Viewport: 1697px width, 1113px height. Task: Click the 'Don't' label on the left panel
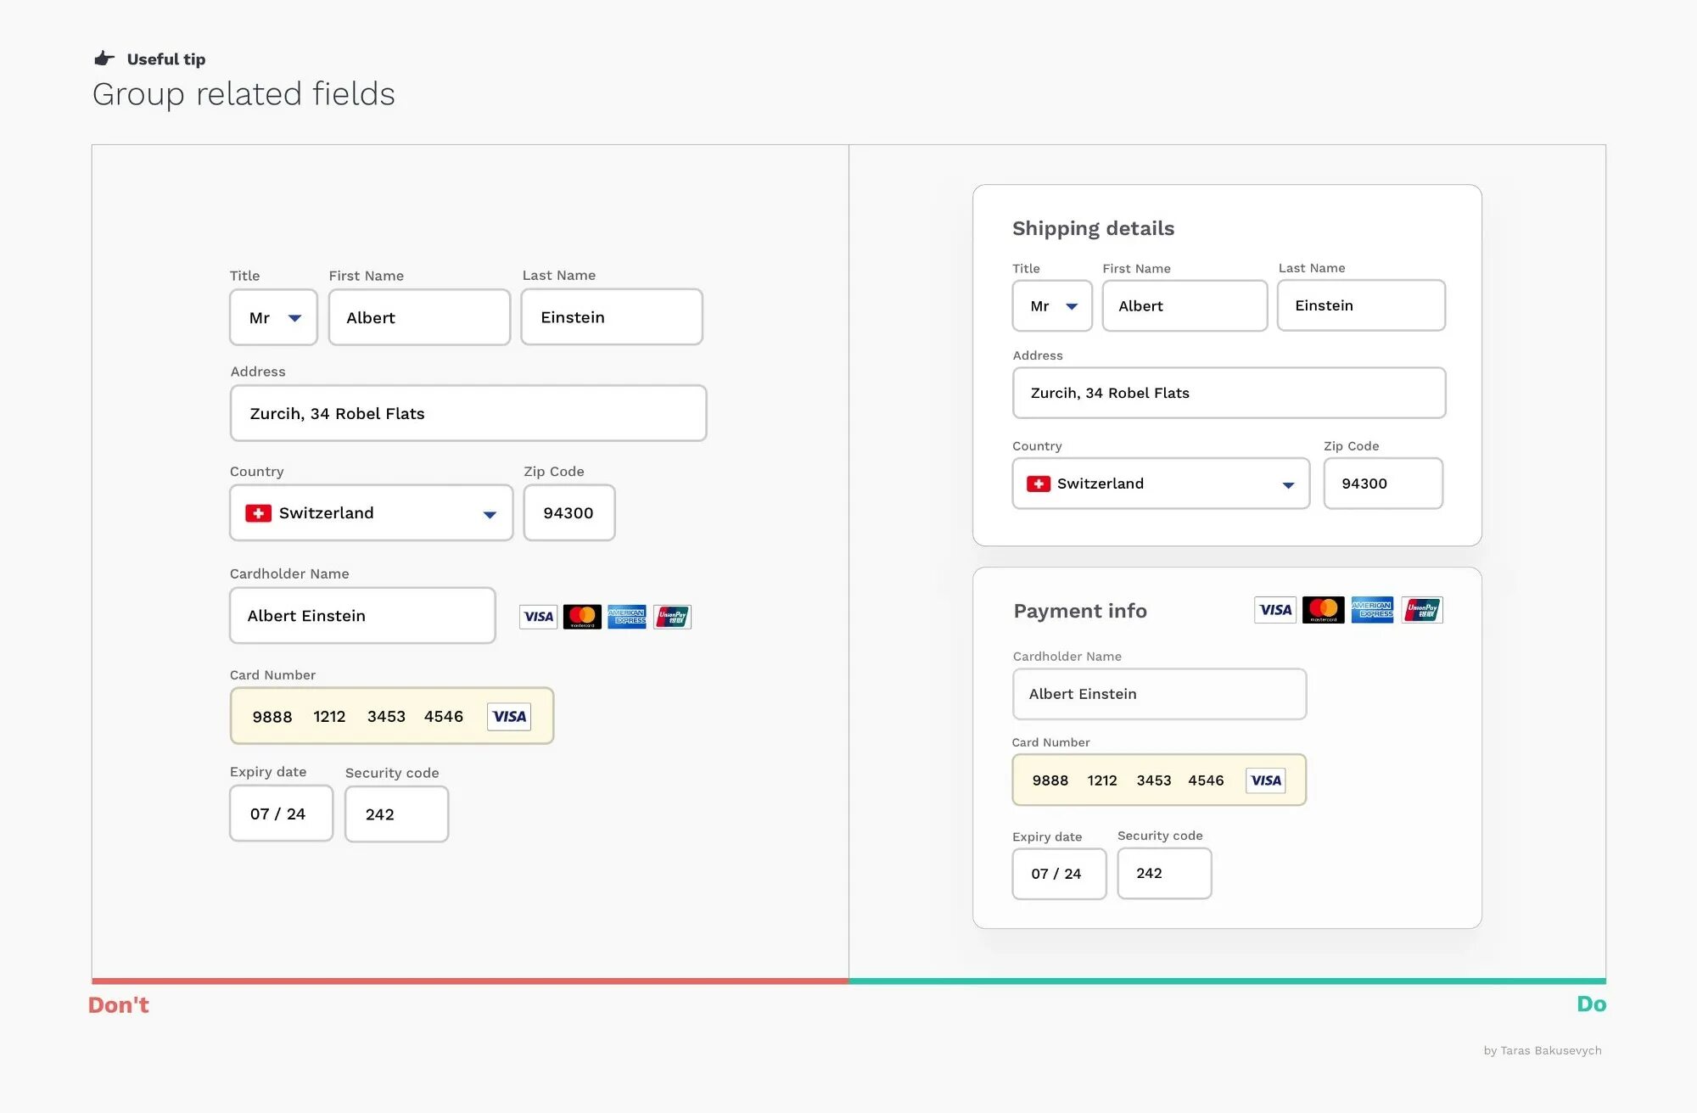(120, 1004)
